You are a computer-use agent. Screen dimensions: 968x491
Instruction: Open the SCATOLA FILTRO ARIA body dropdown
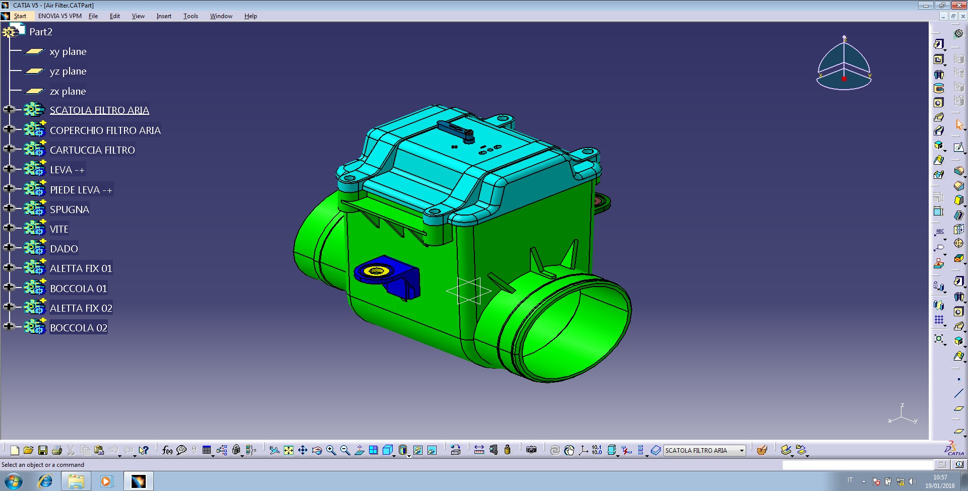742,450
